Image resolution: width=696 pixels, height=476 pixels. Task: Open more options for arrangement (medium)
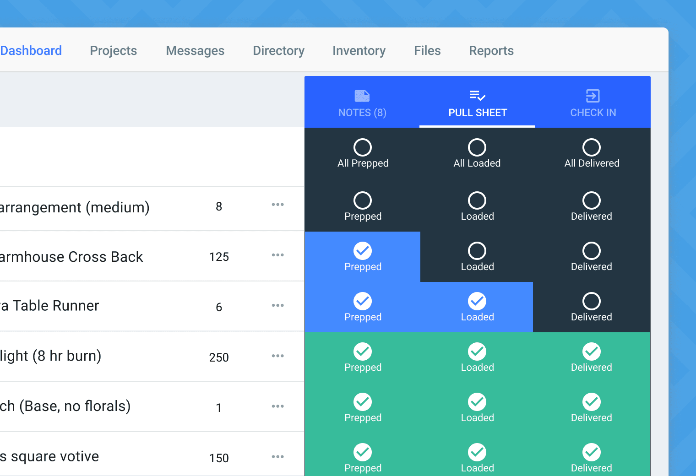point(277,205)
